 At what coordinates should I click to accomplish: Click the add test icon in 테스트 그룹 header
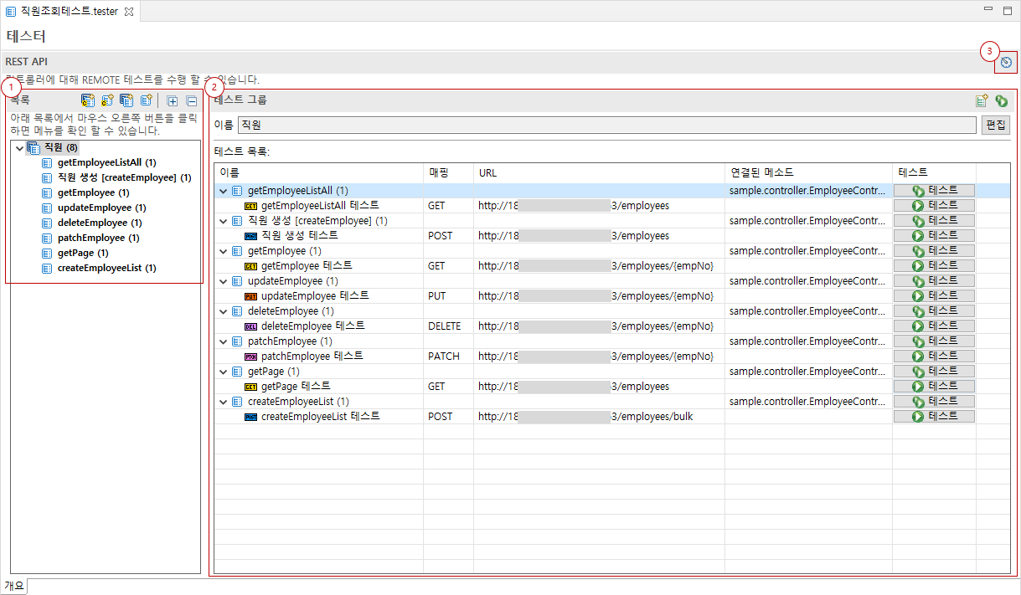tap(982, 100)
